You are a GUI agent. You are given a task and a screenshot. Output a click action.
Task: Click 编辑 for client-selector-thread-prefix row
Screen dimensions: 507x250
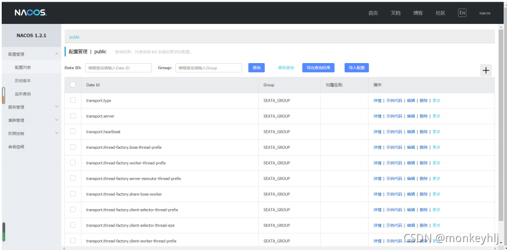coord(411,210)
